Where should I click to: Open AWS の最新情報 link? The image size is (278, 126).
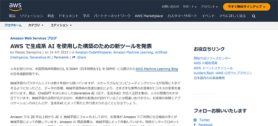coord(206,63)
